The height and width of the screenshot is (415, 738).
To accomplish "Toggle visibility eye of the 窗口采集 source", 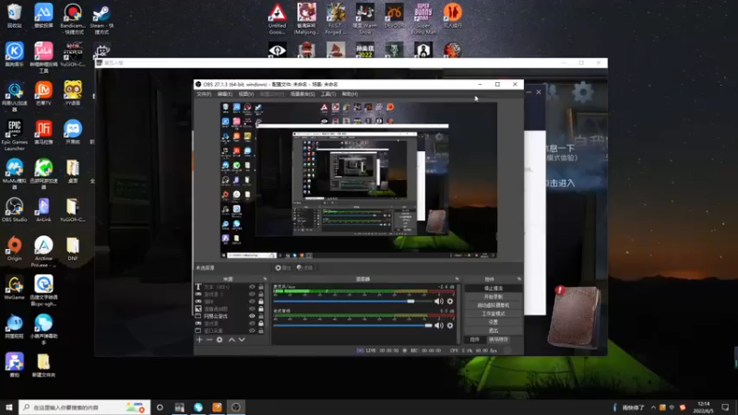I will coord(252,331).
